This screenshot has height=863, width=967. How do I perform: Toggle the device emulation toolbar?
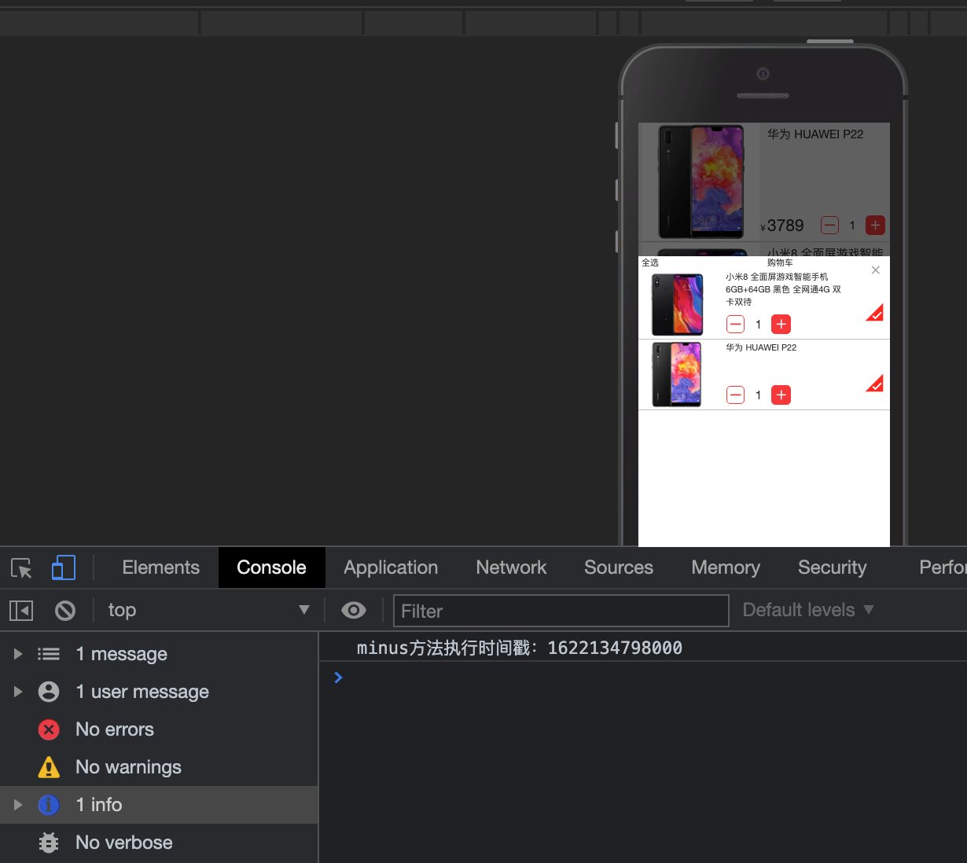click(63, 567)
